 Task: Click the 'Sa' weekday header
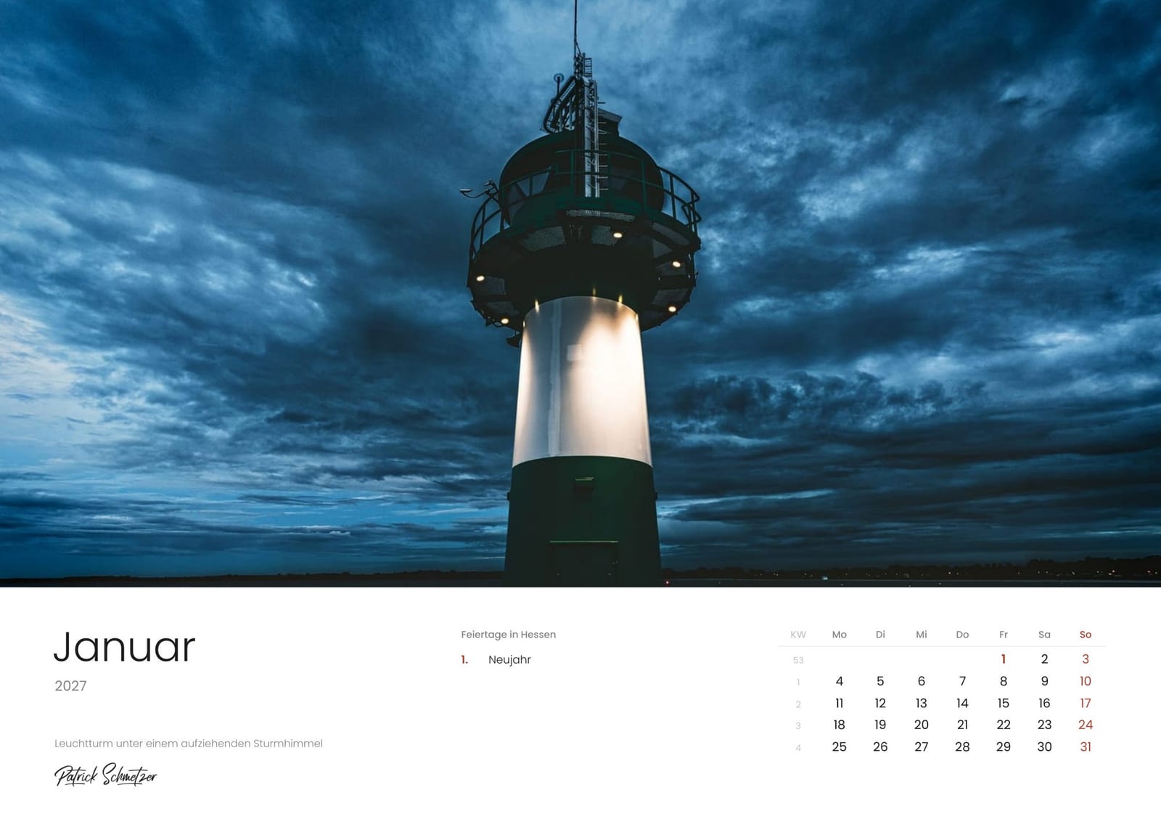(x=1044, y=635)
